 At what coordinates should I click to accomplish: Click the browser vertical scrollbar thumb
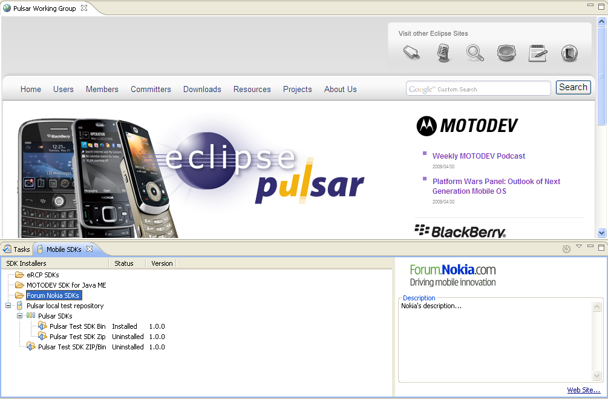(601, 76)
